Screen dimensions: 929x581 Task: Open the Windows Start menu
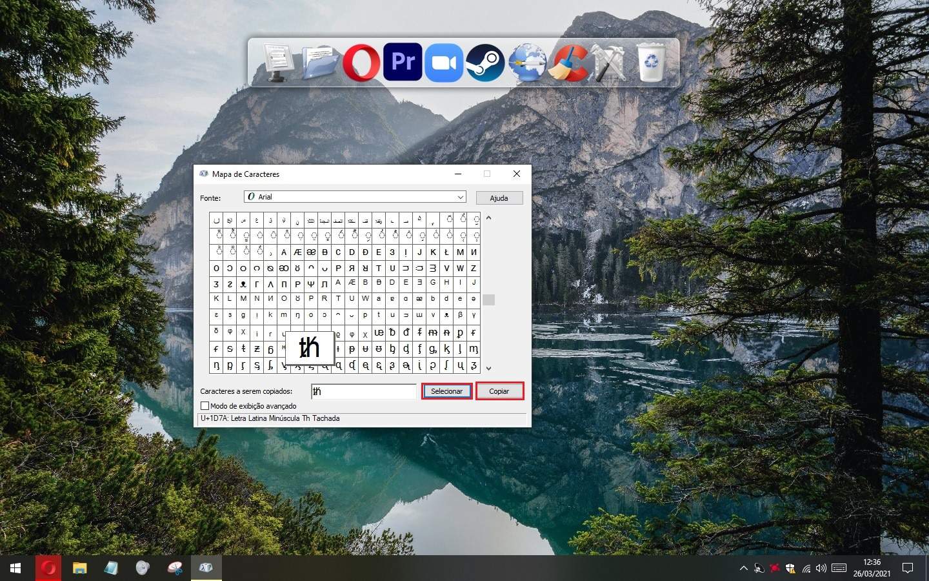(14, 568)
